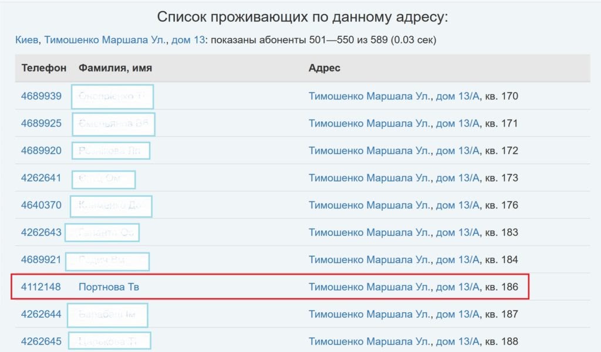Viewport: 601px width, 352px height.
Task: Open phone number 4262641
Action: pos(41,178)
